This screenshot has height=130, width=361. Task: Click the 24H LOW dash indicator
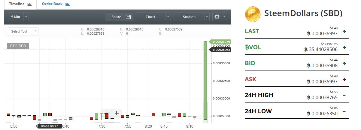tap(344, 111)
